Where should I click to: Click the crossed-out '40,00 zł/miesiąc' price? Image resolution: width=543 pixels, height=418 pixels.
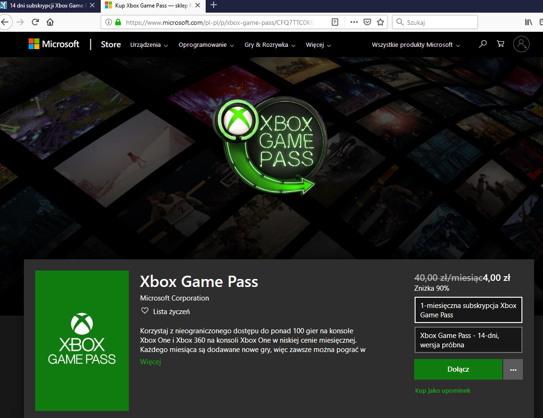[448, 278]
